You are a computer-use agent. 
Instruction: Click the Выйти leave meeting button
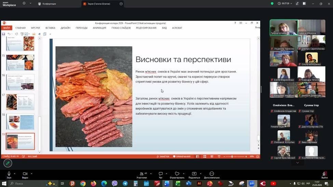324,174
